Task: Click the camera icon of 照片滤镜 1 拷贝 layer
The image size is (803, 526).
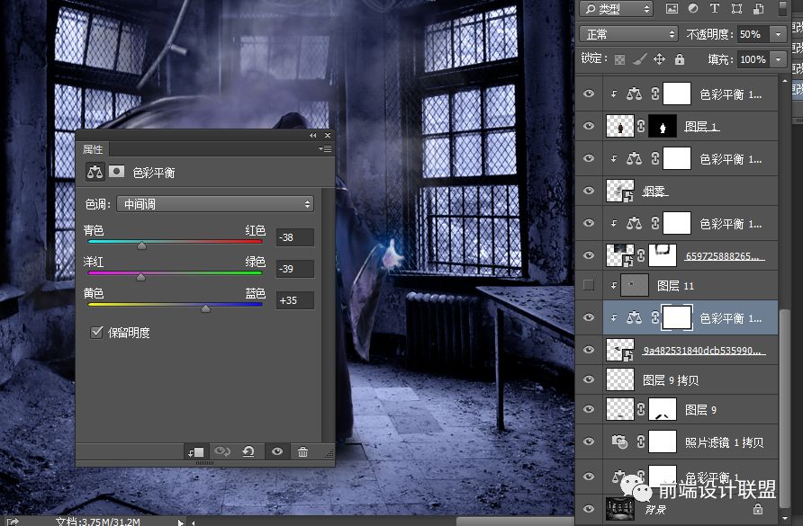Action: click(x=619, y=441)
